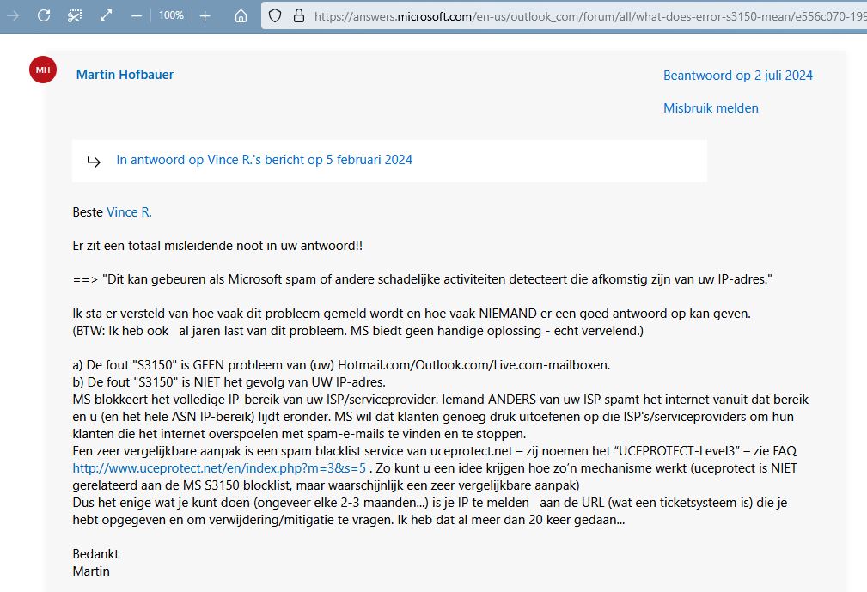Click the line starting 'Dus het enige wat je kunt doen'

tap(430, 503)
